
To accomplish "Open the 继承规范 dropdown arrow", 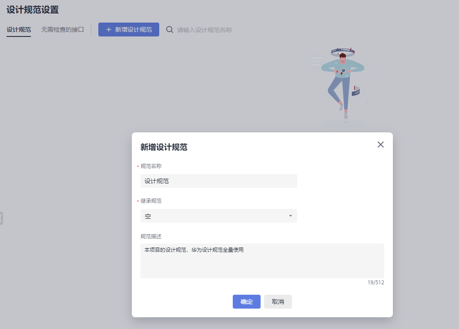I will 290,216.
